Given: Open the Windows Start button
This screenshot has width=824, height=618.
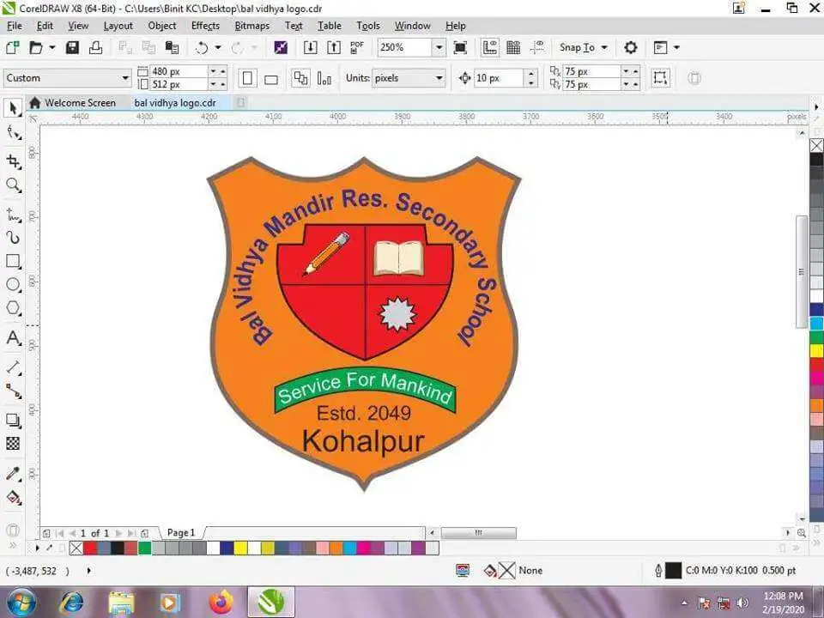Looking at the screenshot, I should coord(21,603).
